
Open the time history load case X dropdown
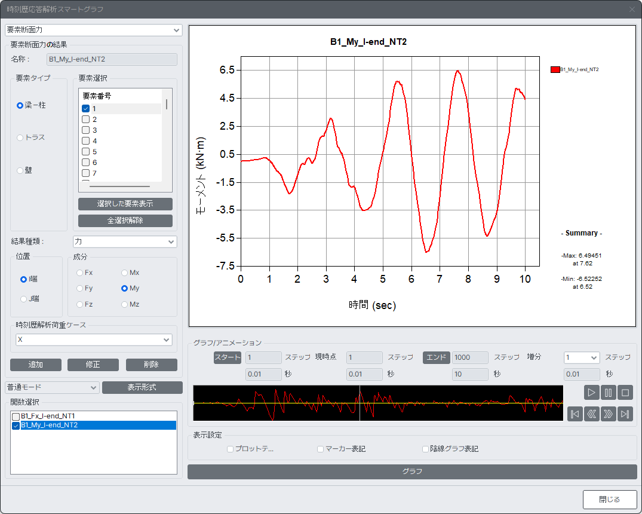(94, 340)
